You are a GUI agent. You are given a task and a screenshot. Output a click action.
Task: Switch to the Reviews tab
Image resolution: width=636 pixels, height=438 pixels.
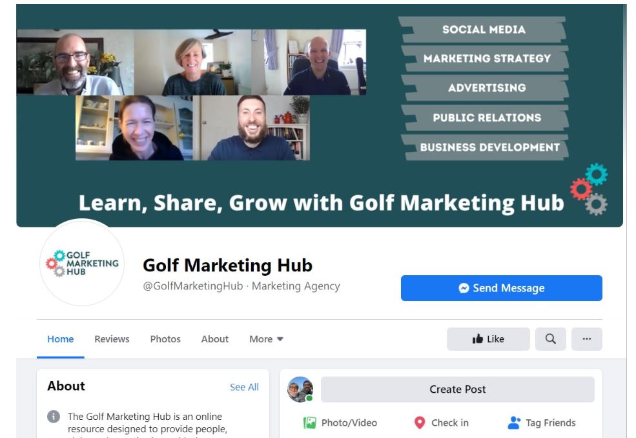[112, 339]
